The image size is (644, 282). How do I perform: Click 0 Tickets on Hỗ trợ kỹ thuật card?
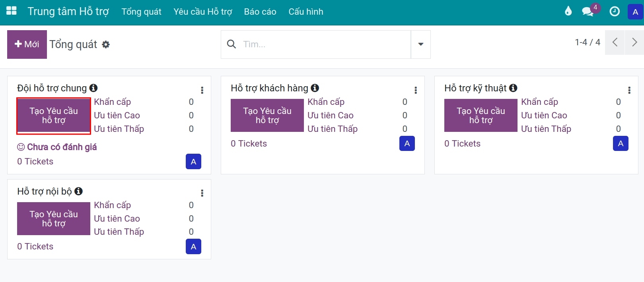(x=462, y=144)
